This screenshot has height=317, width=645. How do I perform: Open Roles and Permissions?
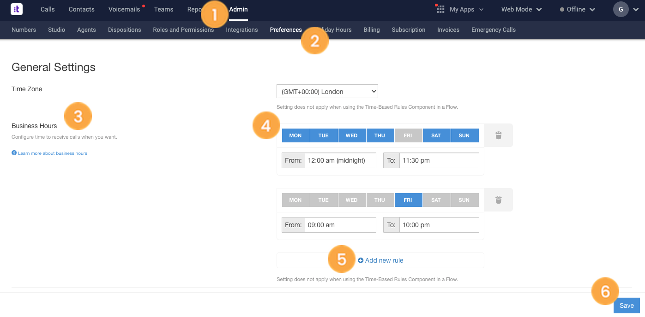point(183,29)
